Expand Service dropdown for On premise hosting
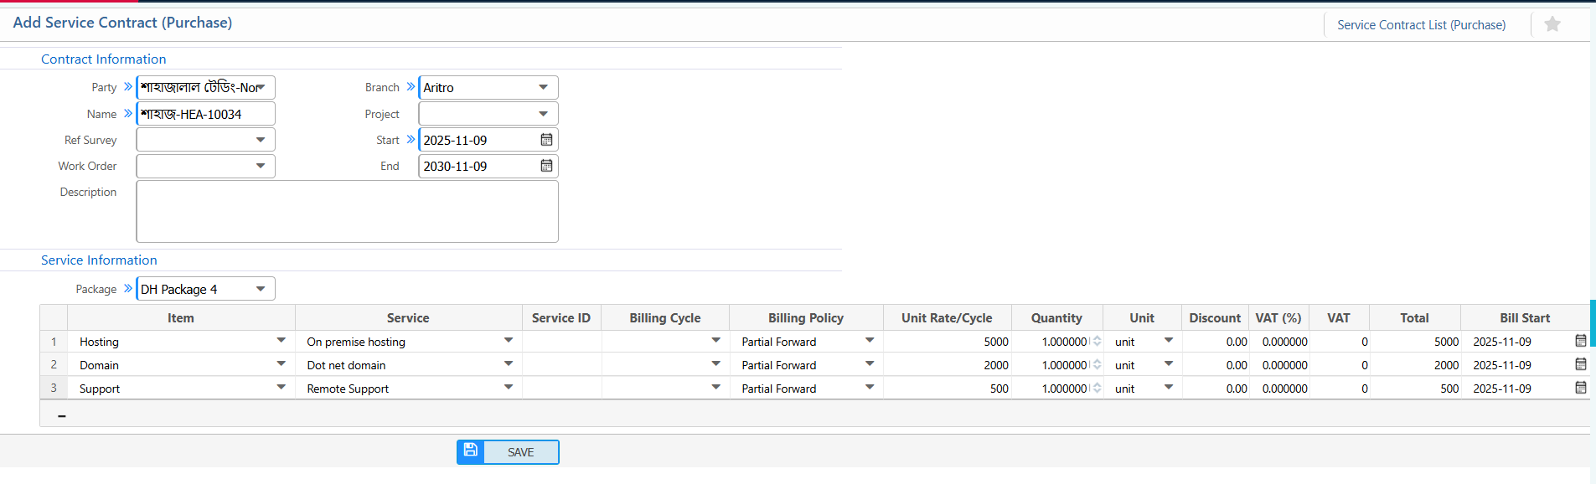The image size is (1596, 484). (x=508, y=341)
